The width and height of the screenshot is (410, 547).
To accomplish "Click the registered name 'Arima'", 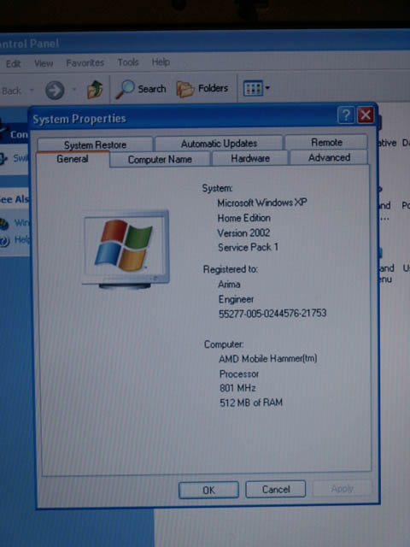I will (229, 285).
